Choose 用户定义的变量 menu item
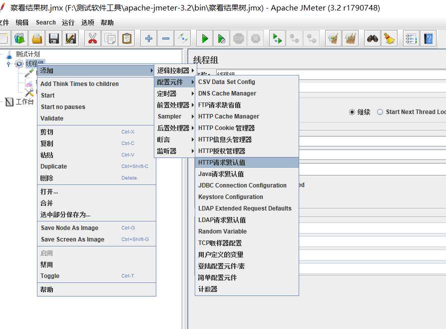The height and width of the screenshot is (329, 446). (x=247, y=254)
